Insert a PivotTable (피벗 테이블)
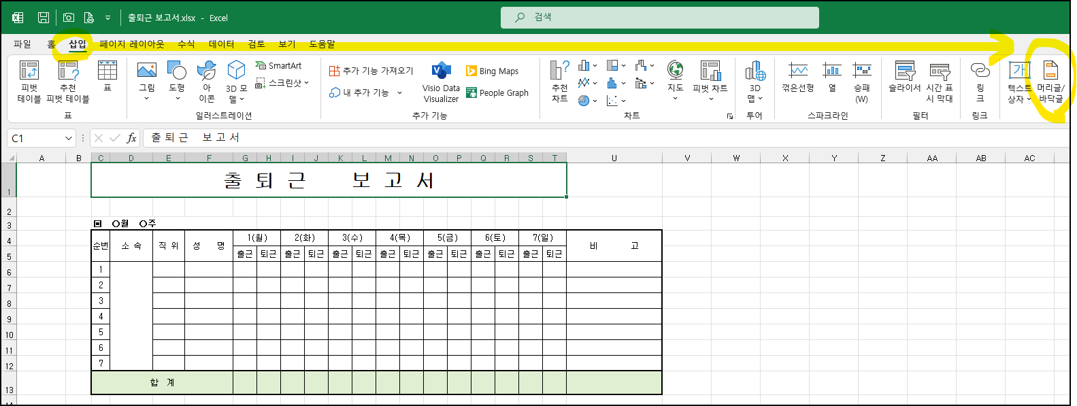Viewport: 1077px width, 406px height. click(x=29, y=82)
